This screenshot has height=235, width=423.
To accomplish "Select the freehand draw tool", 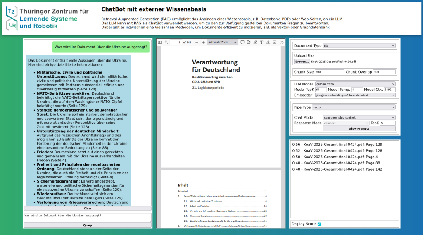I will 268,42.
